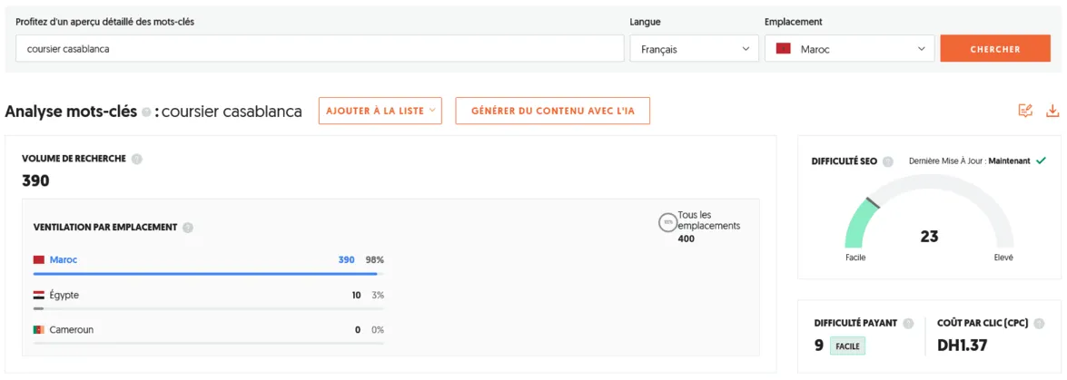Viewport: 1067px width, 380px height.
Task: Open the Emplacement dropdown set to Maroc
Action: 849,49
